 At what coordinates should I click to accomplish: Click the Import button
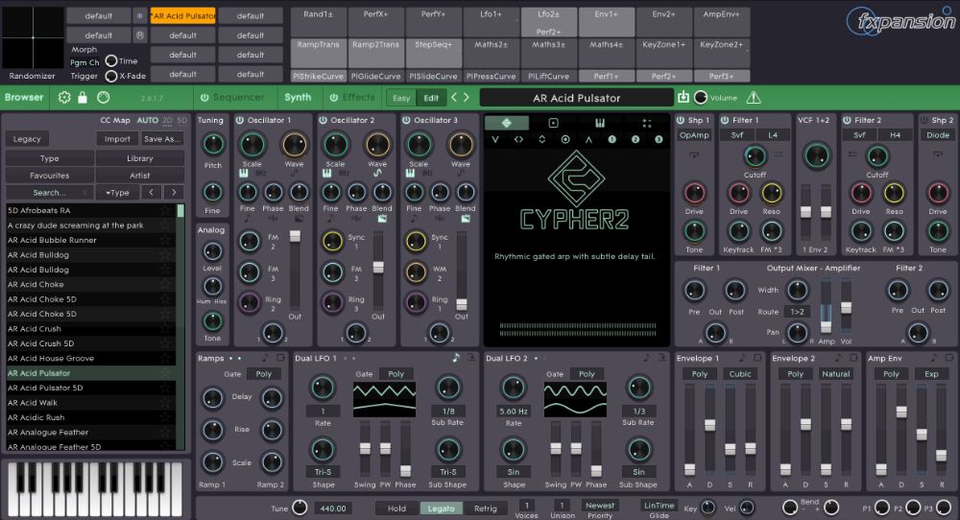(116, 139)
